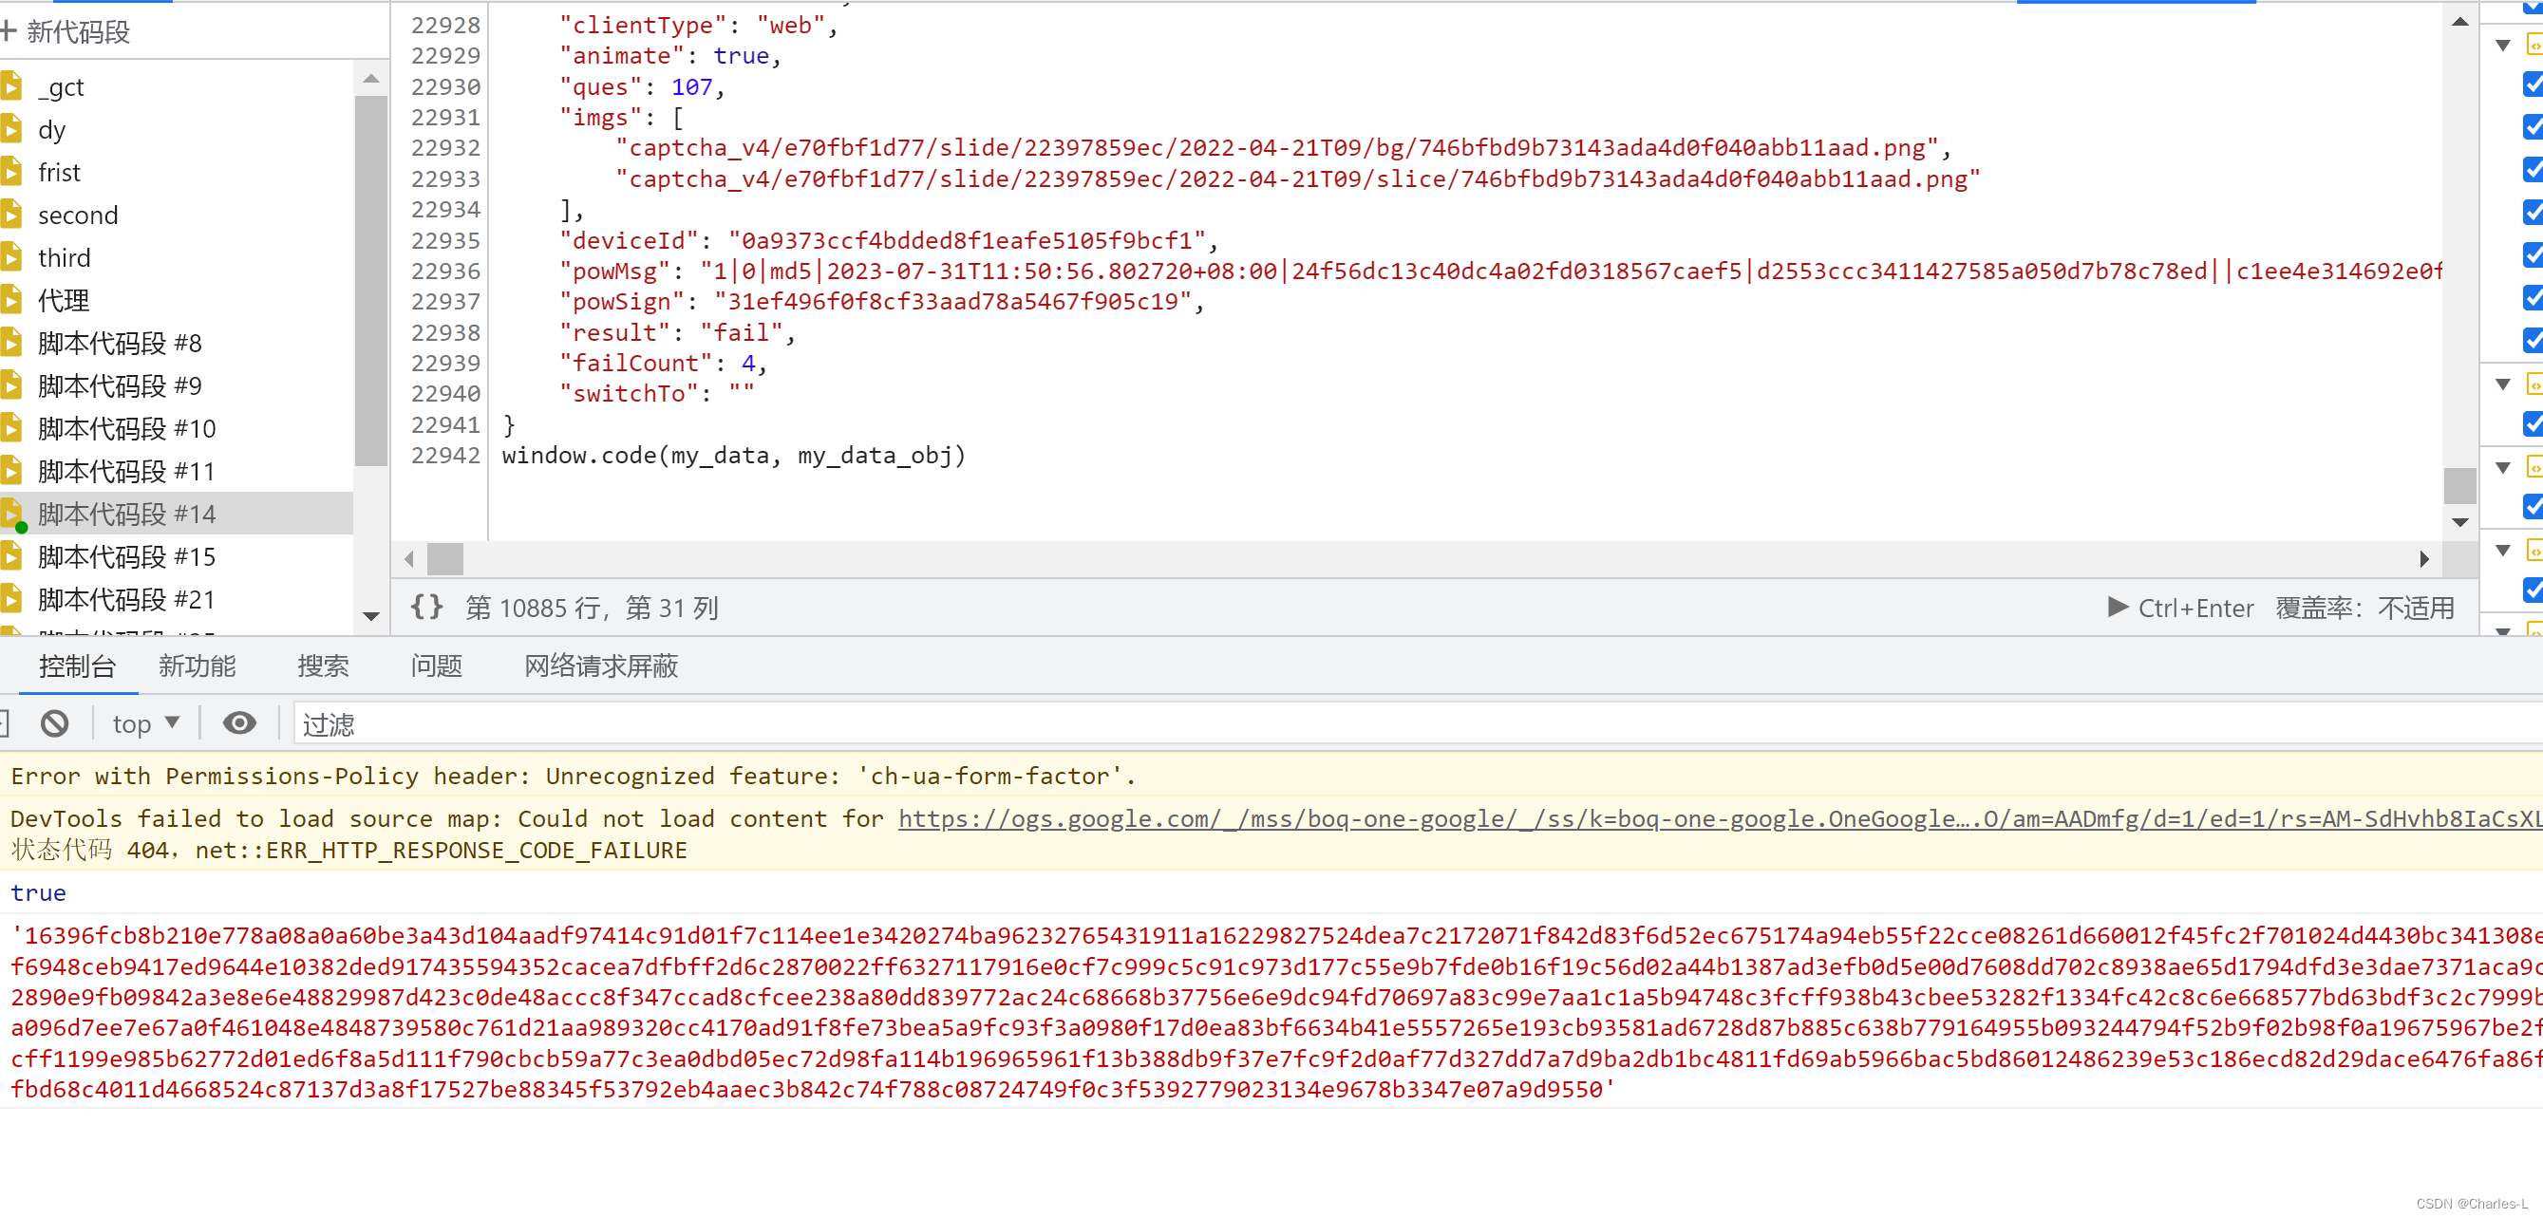Run the snippet using the Ctrl+Enter play icon
Screen dimensions: 2543x1218
[x=2118, y=607]
